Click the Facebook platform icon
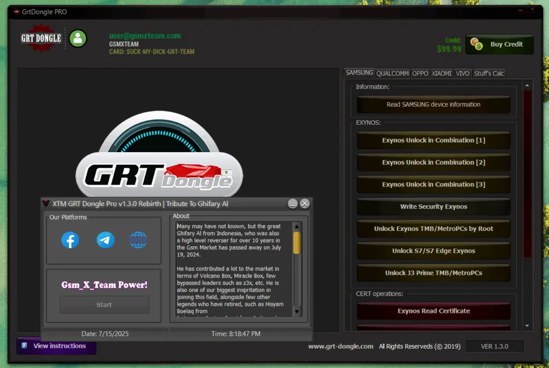The image size is (549, 368). pos(70,240)
